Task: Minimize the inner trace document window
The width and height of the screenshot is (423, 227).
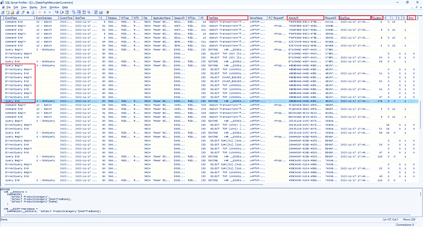Action: click(x=413, y=7)
